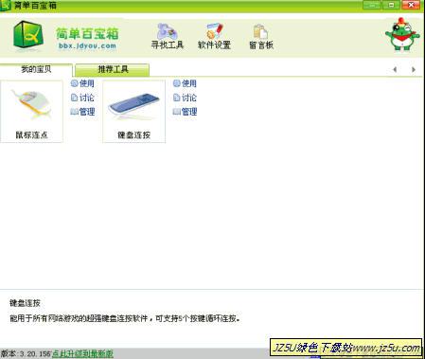Select the 键盘连按 keyboard tool thumbnail
This screenshot has height=359, width=425.
click(133, 111)
